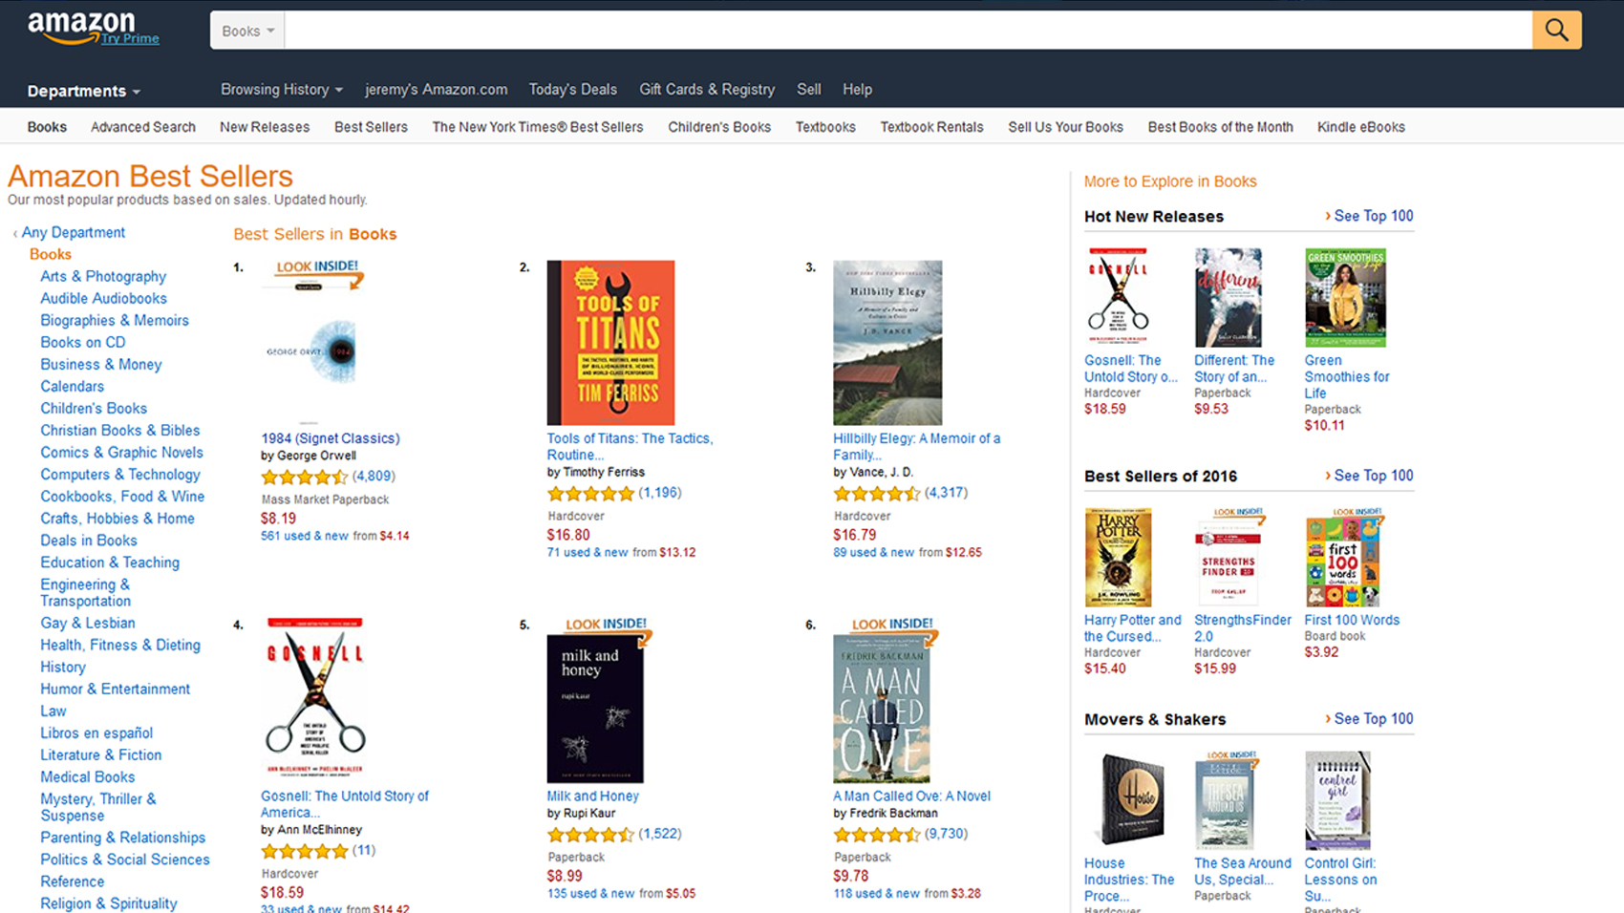The image size is (1624, 913).
Task: Click the Green Smoothies for Life cover
Action: pos(1345,298)
